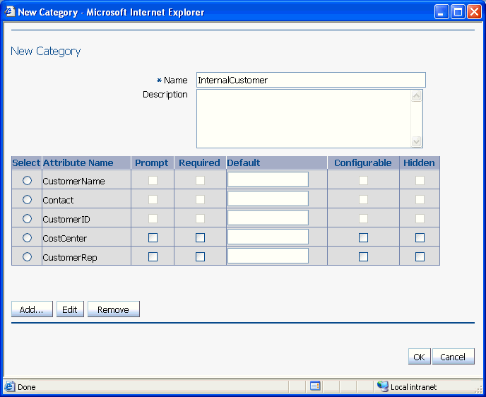This screenshot has height=397, width=486.
Task: Click Default value field for CustomerID
Action: (x=268, y=218)
